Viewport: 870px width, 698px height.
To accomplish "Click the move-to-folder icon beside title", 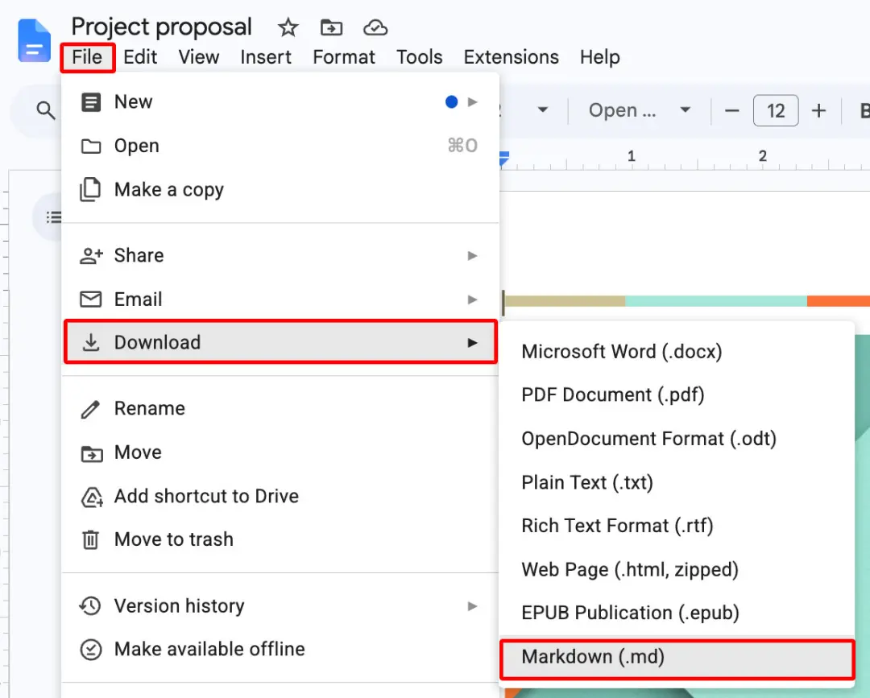I will [331, 27].
